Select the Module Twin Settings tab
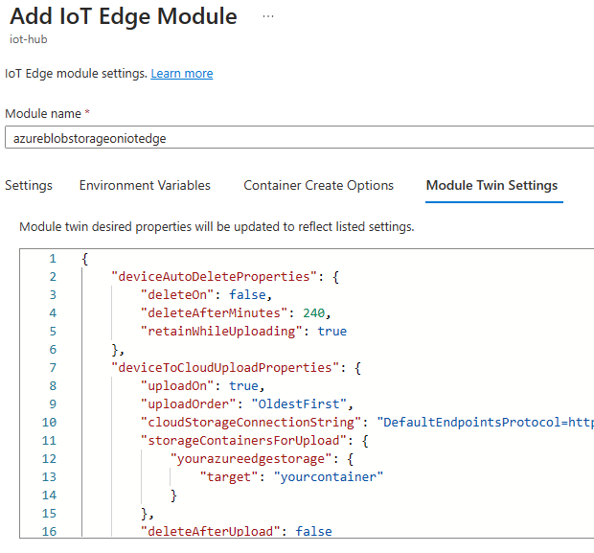This screenshot has height=553, width=594. pyautogui.click(x=491, y=186)
